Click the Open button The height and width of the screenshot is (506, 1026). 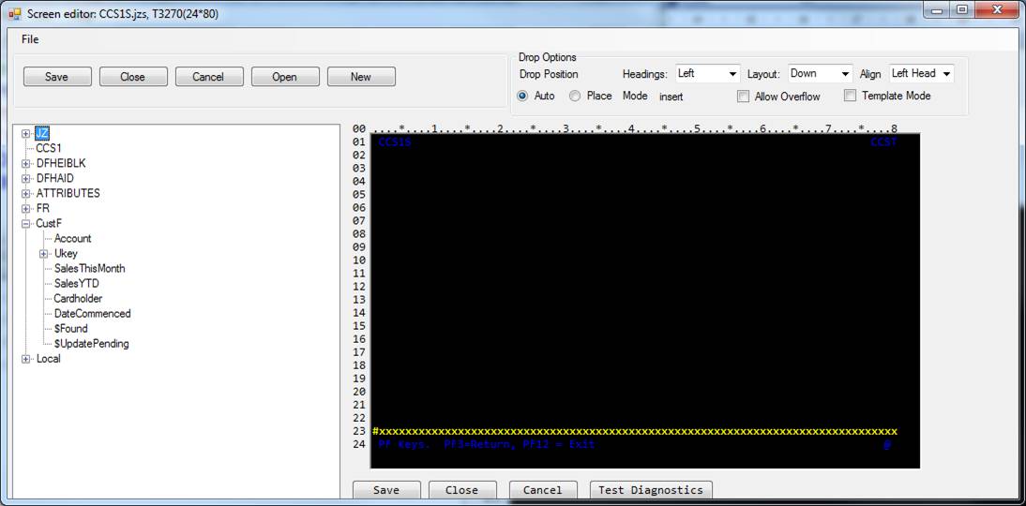coord(285,77)
